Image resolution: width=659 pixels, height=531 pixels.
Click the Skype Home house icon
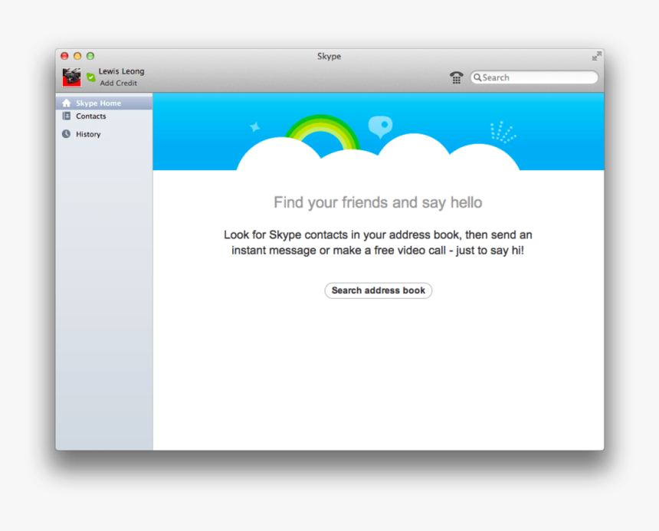pyautogui.click(x=67, y=103)
